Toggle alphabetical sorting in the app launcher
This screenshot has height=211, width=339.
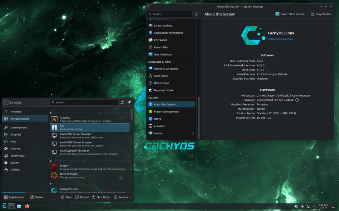[x=122, y=102]
